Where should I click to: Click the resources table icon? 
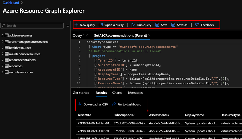(7, 66)
